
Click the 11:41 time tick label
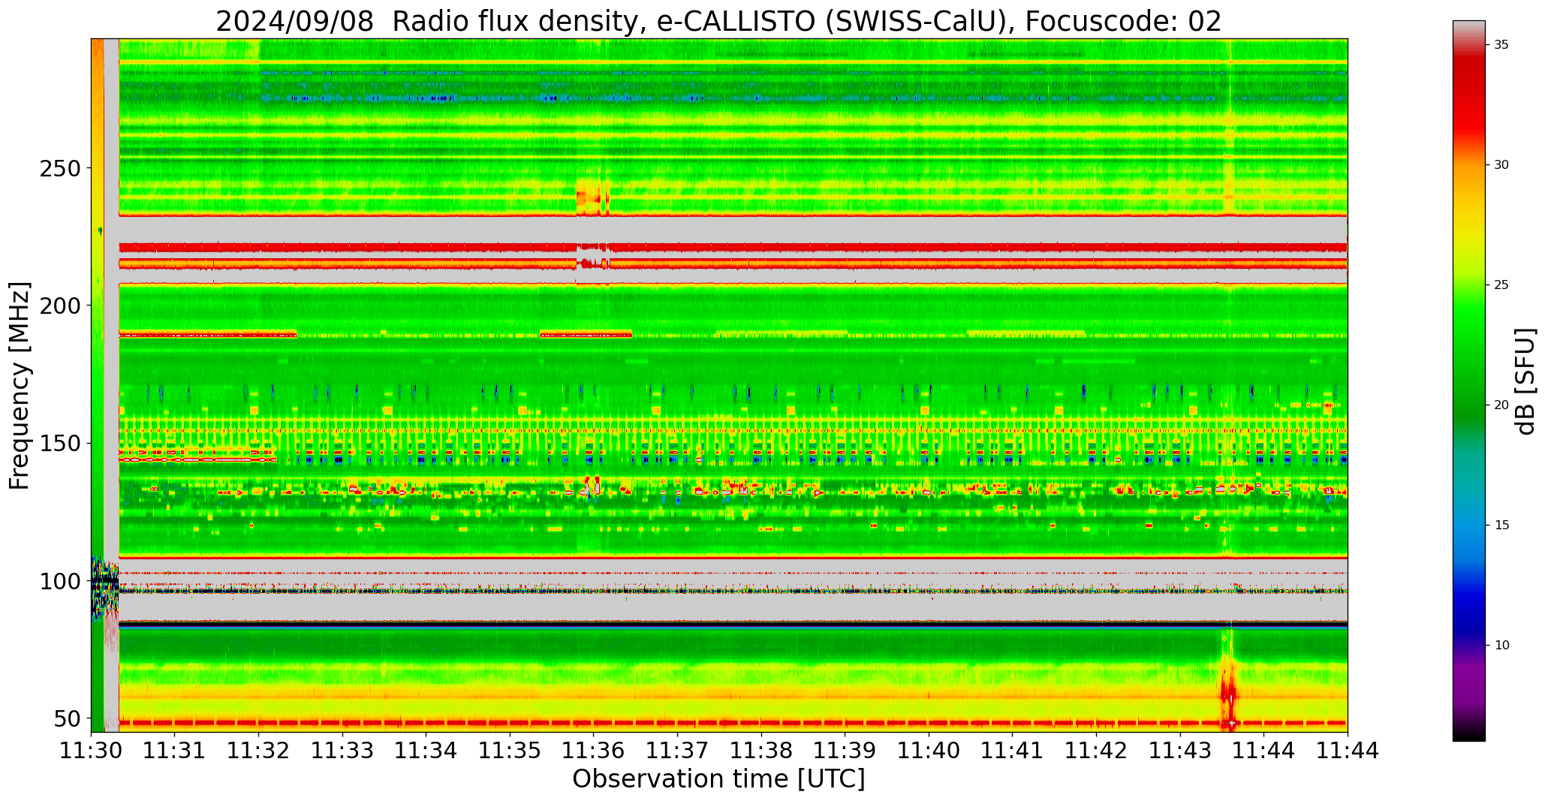click(x=1012, y=750)
